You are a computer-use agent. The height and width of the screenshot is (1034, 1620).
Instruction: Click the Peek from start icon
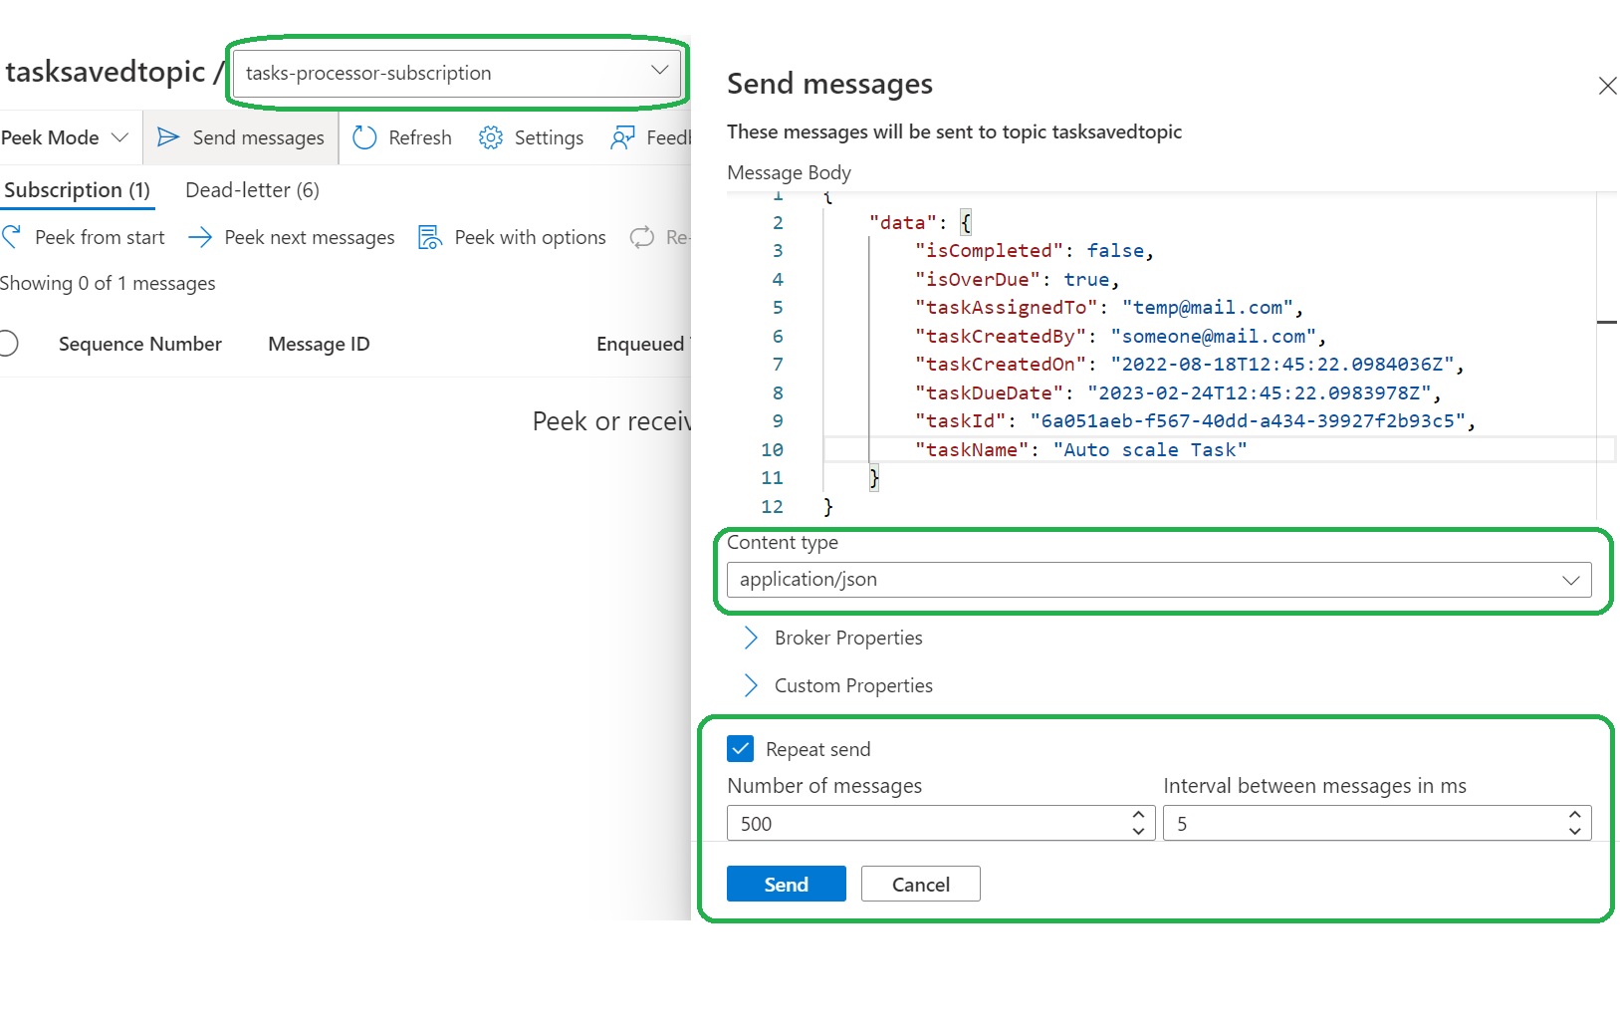click(x=12, y=237)
